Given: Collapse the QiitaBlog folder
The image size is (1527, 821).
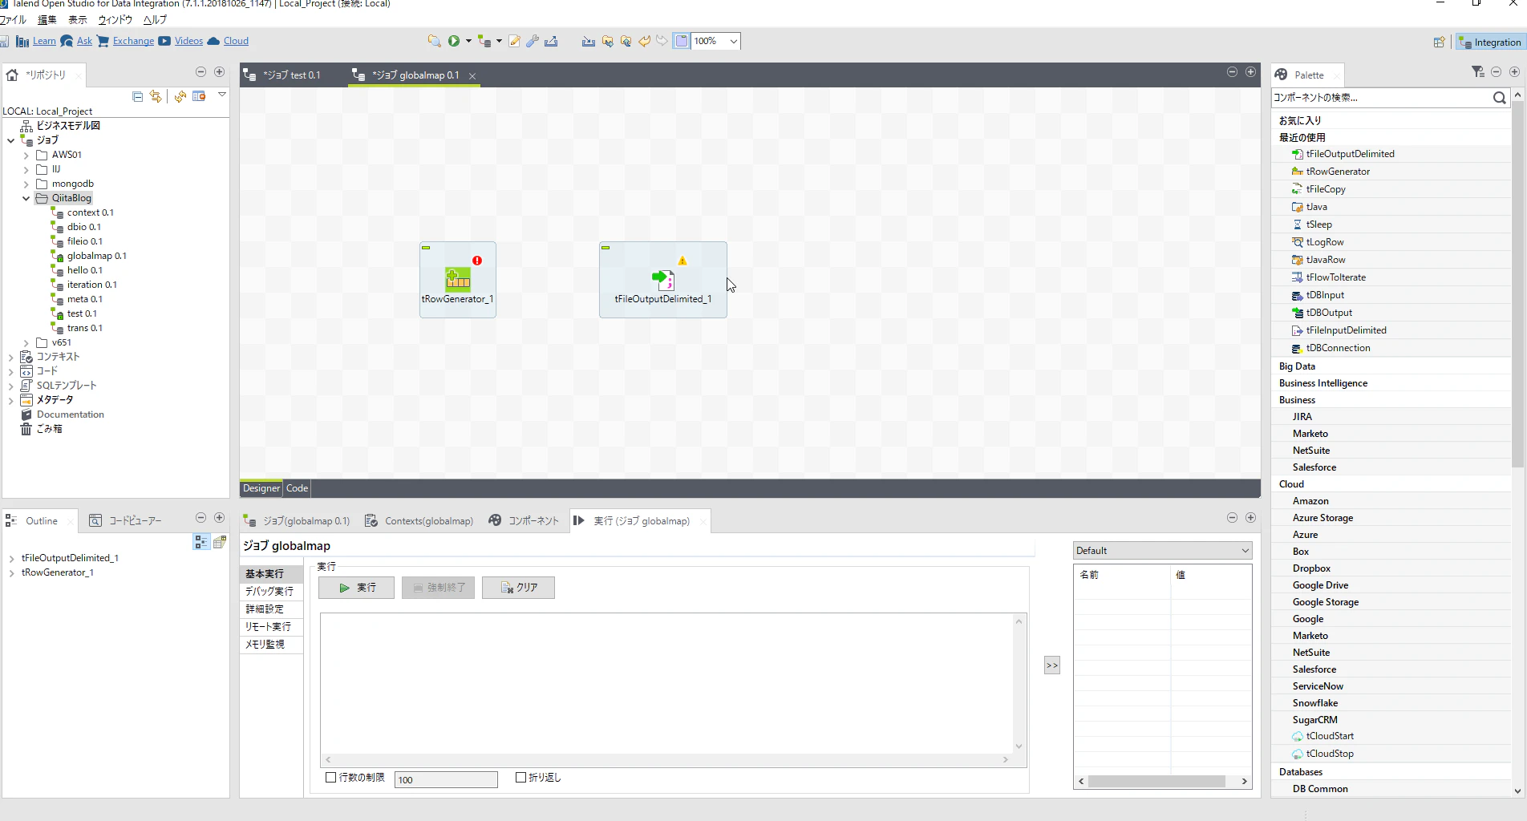Looking at the screenshot, I should 26,198.
